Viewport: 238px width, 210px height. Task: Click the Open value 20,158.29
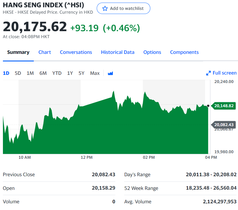point(103,188)
